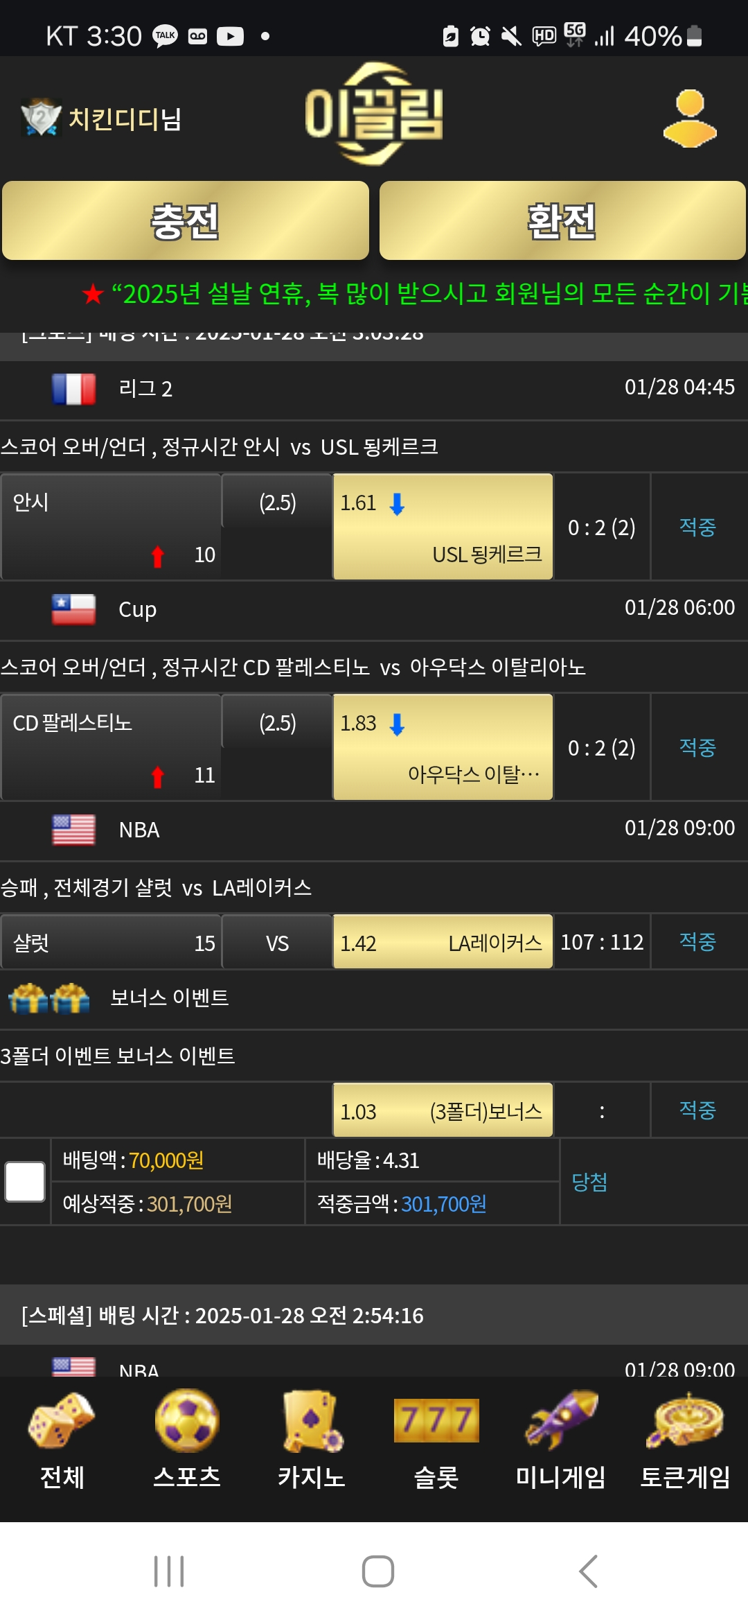Click the 환전 button
748x1622 pixels.
[562, 220]
